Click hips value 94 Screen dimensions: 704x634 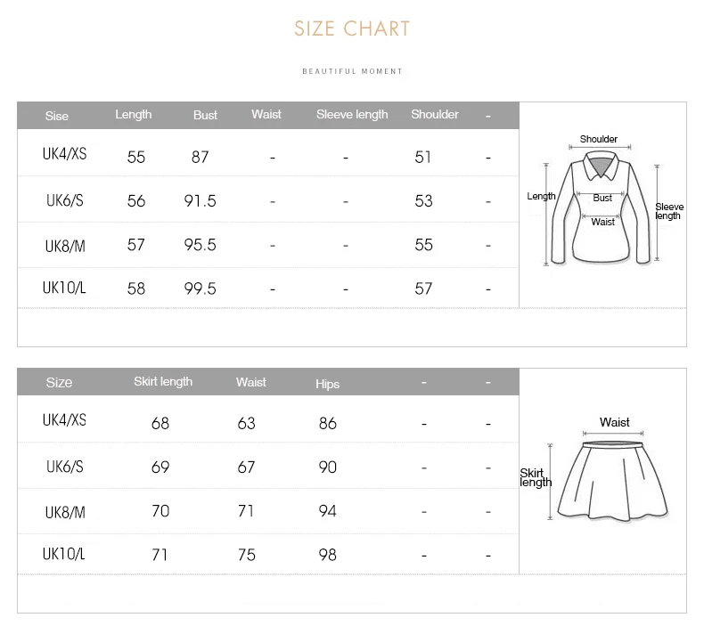328,511
